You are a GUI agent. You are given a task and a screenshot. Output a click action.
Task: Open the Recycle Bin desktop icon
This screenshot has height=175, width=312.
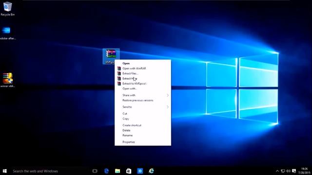point(7,9)
